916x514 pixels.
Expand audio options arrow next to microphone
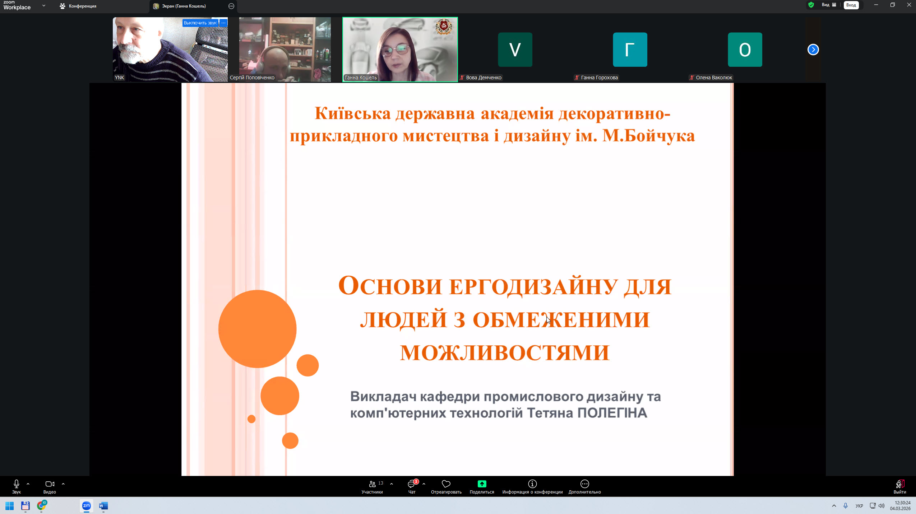pyautogui.click(x=28, y=484)
